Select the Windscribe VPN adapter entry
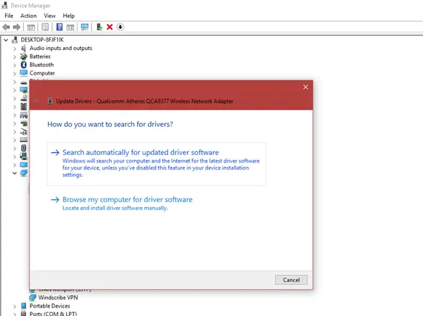 tap(58, 298)
